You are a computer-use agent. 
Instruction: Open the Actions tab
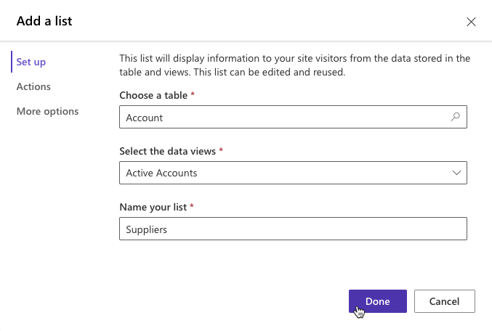click(33, 86)
